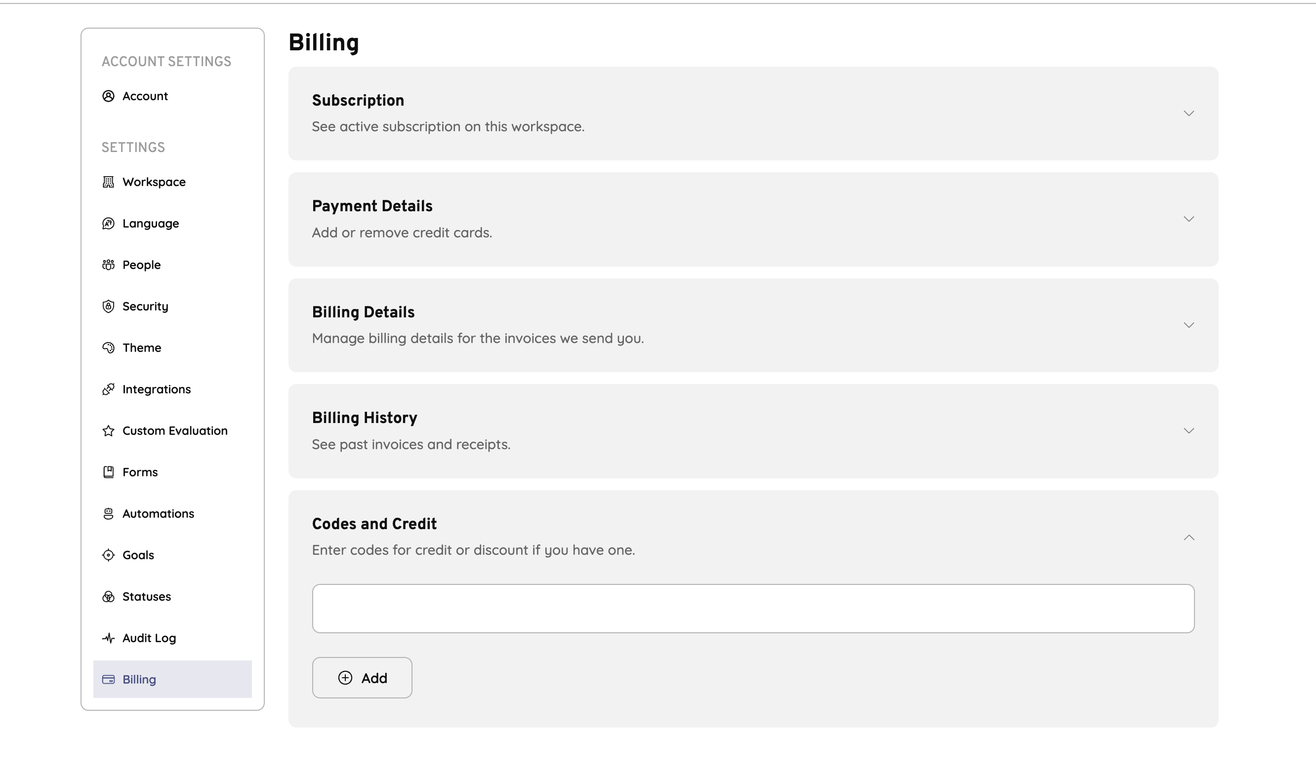1316x770 pixels.
Task: Click the plus icon inside Add button
Action: (x=345, y=677)
